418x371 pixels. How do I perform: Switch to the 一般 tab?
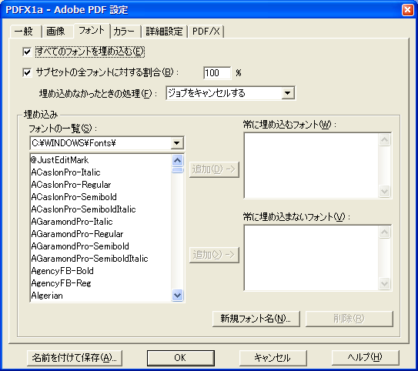point(25,32)
